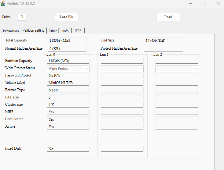
Task: Click the Lun 0 Boot Sector field
Action: [x=68, y=119]
